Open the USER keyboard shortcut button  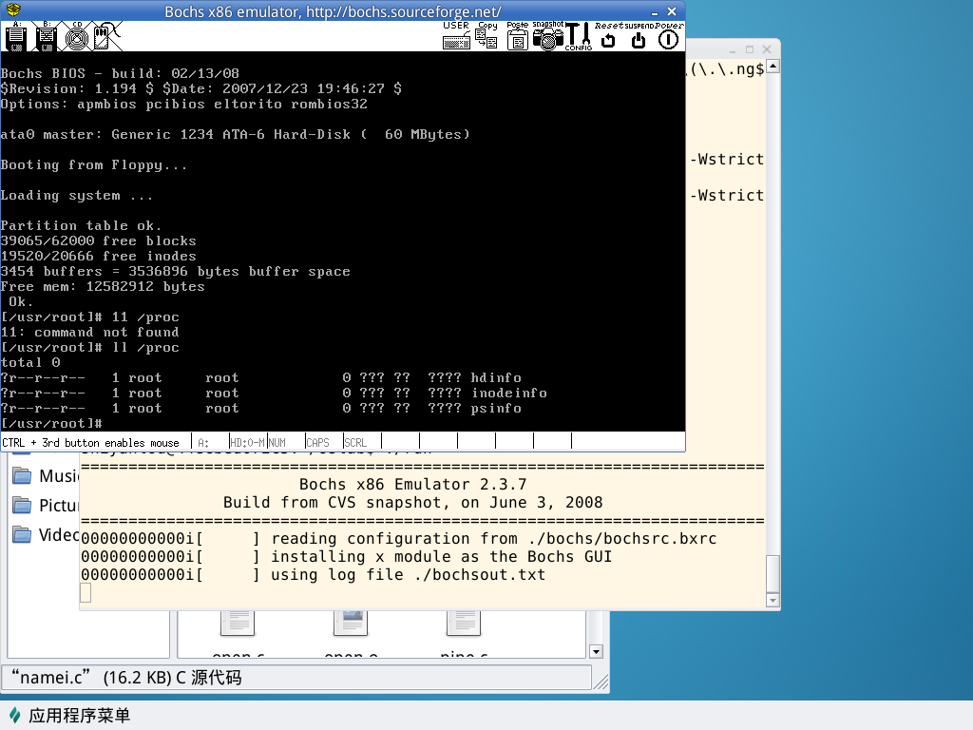[456, 37]
